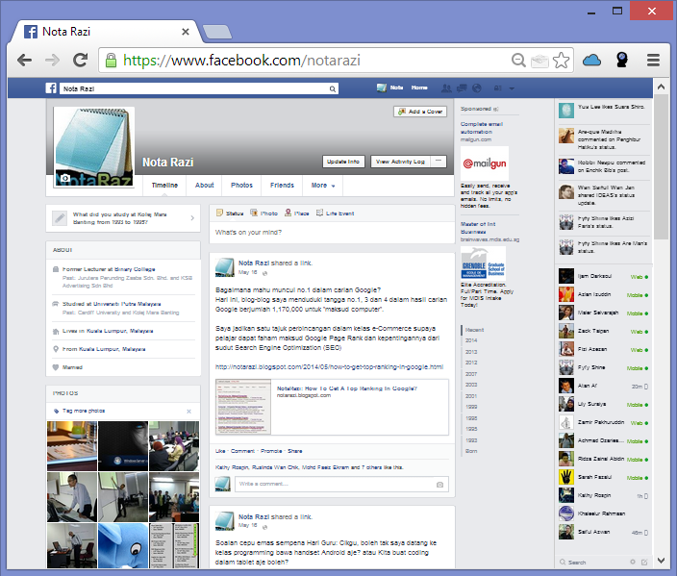677x576 pixels.
Task: Select the Place composer tab
Action: (x=296, y=213)
